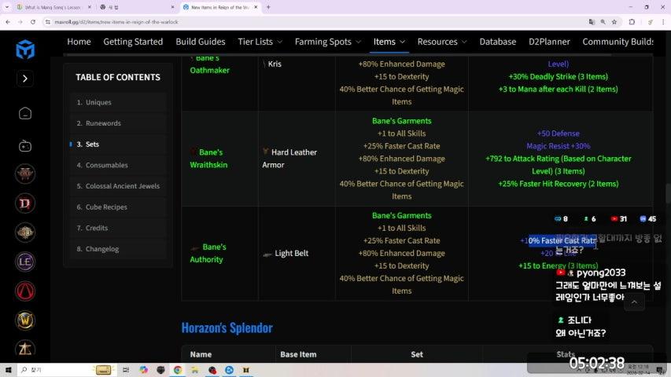Click the Maxroll logo icon

25,49
